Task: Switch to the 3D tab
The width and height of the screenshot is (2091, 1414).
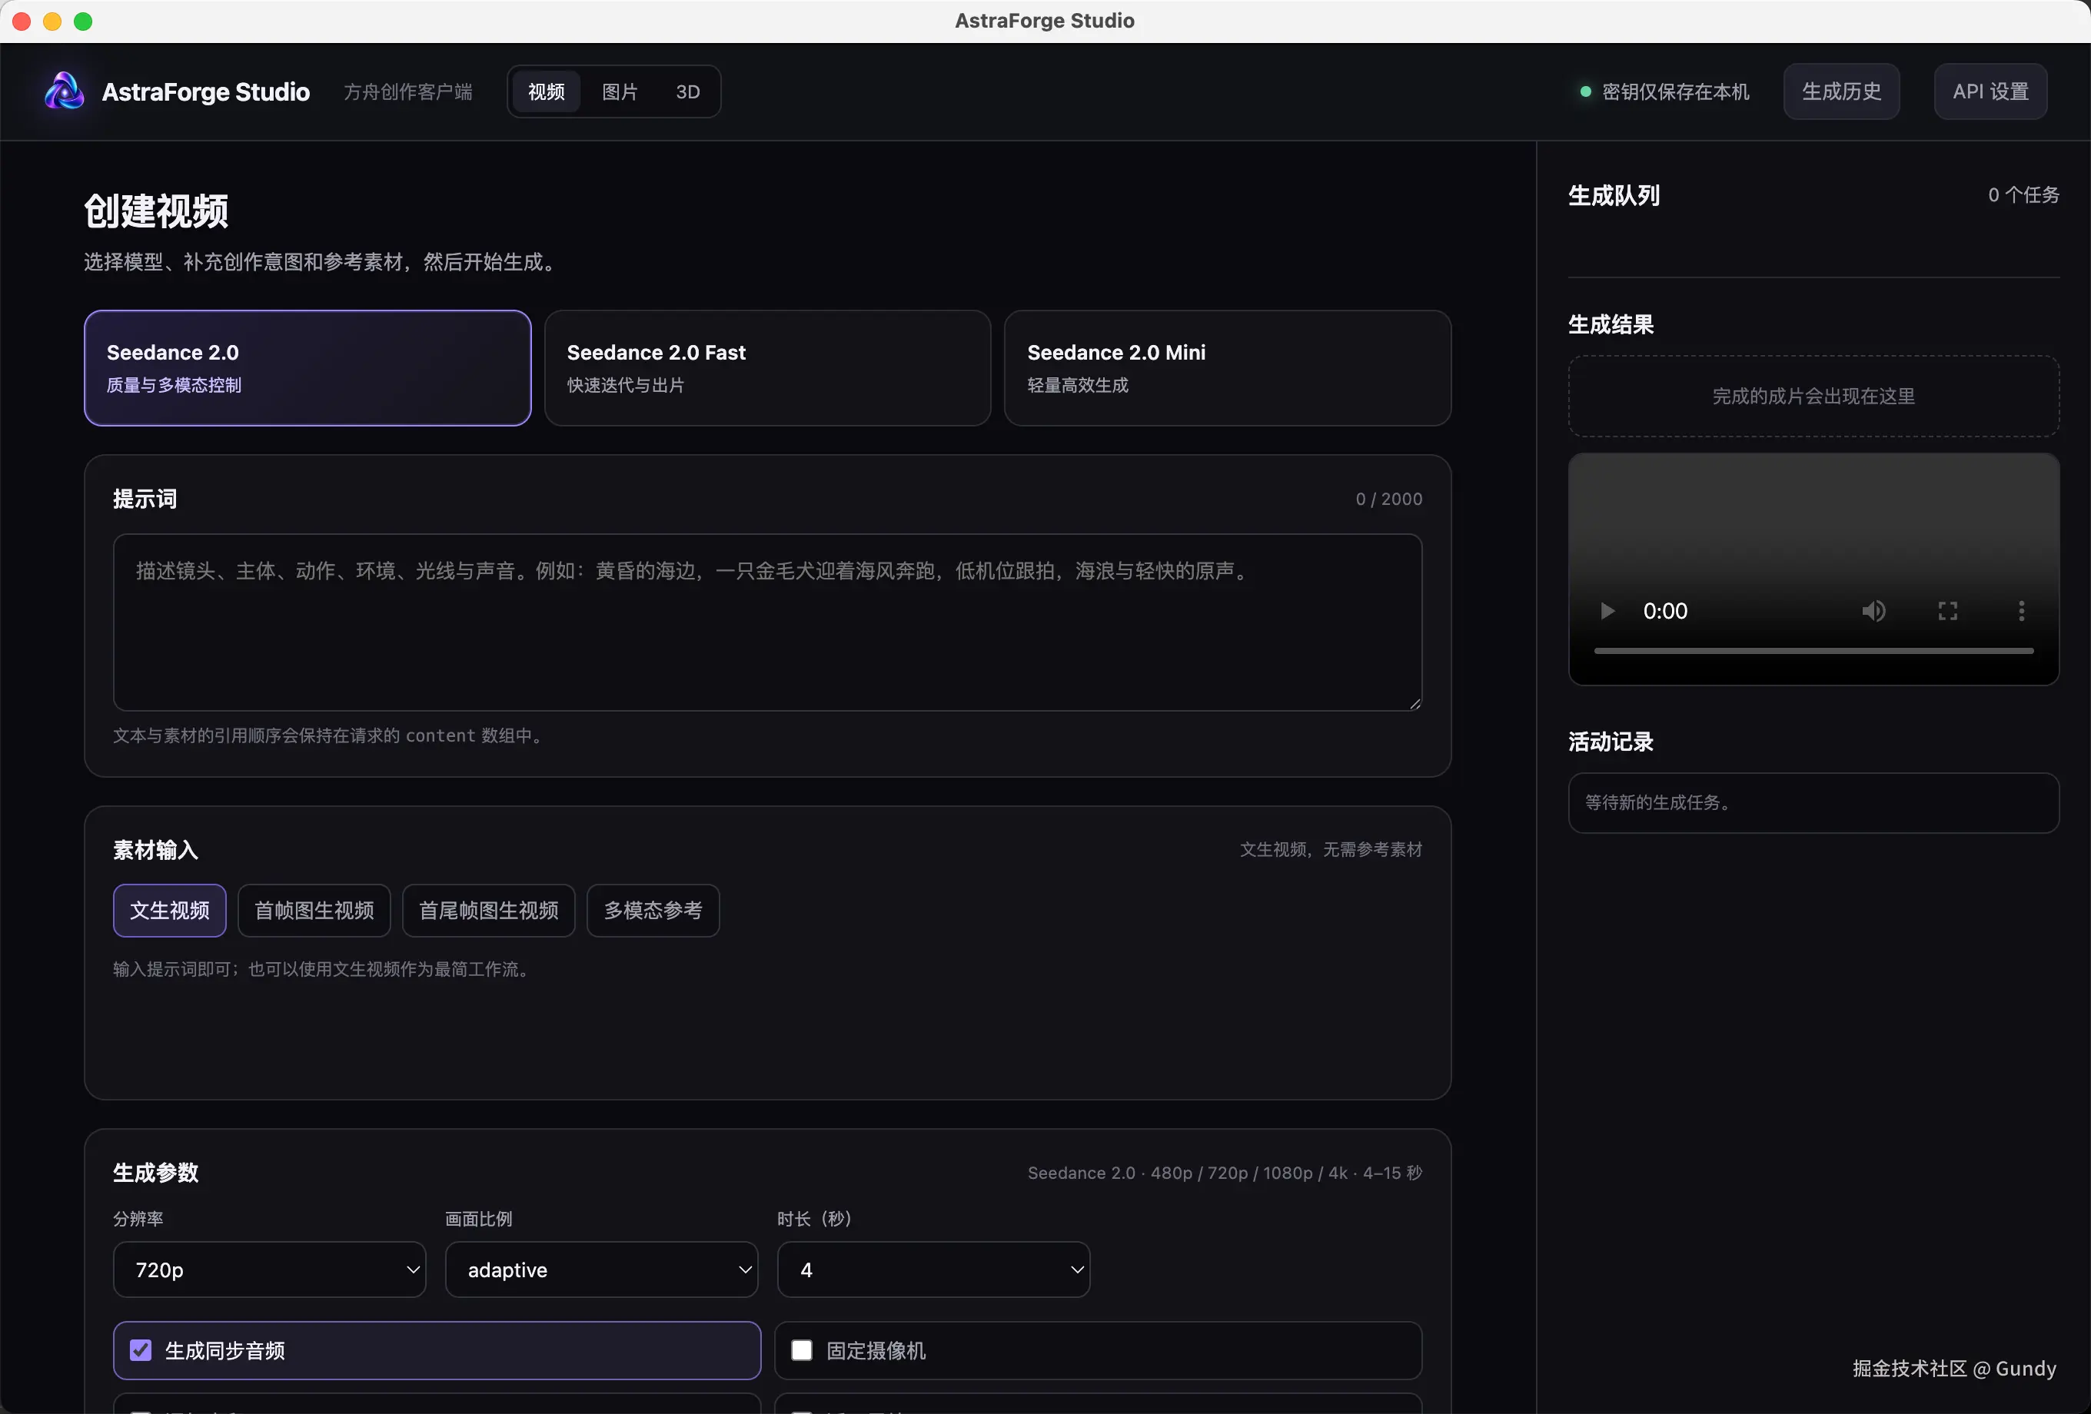Action: tap(687, 91)
